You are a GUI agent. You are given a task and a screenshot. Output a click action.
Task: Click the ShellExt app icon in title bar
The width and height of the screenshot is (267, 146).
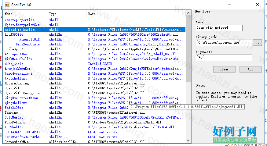[7, 5]
